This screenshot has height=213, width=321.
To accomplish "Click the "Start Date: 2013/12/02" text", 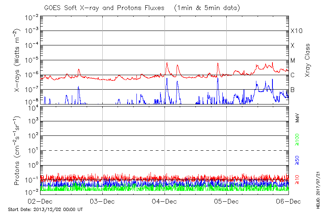I will (x=45, y=209).
